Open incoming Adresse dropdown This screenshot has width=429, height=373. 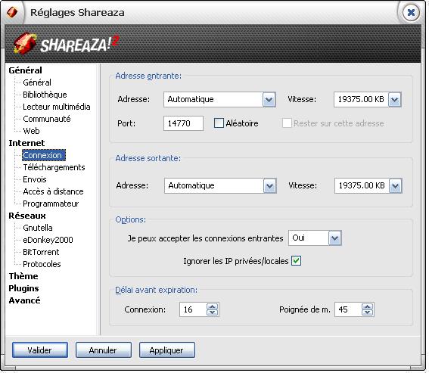click(x=269, y=99)
